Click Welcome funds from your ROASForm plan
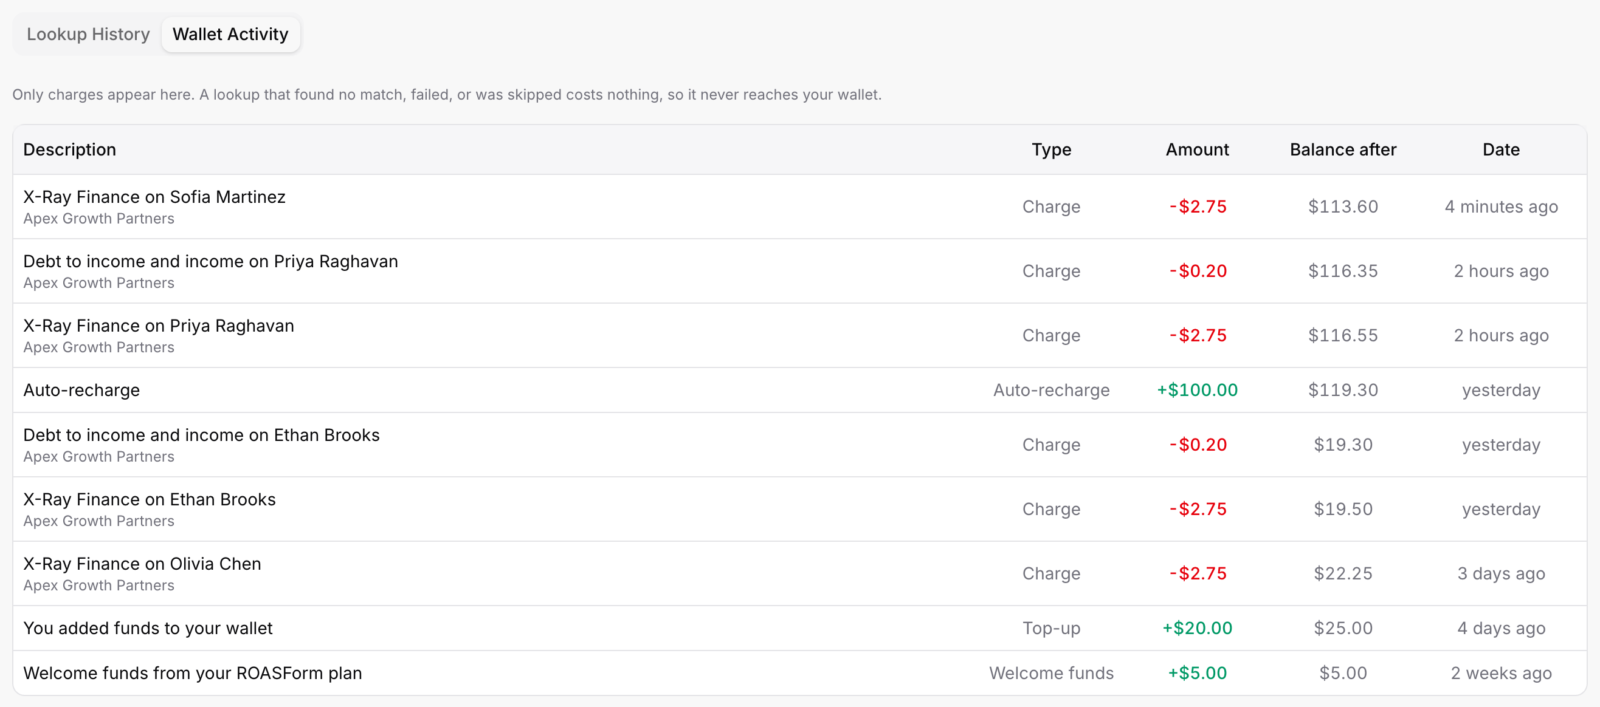The image size is (1600, 707). pyautogui.click(x=193, y=674)
